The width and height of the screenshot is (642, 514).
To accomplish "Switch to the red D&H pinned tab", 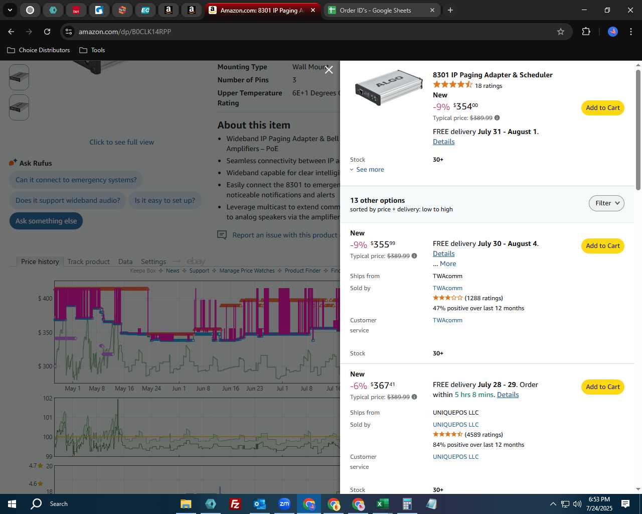I will click(x=76, y=10).
